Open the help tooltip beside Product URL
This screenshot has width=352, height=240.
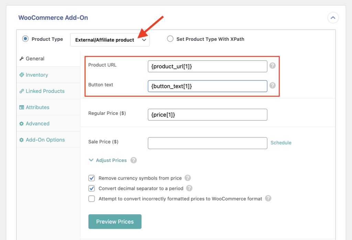point(273,66)
